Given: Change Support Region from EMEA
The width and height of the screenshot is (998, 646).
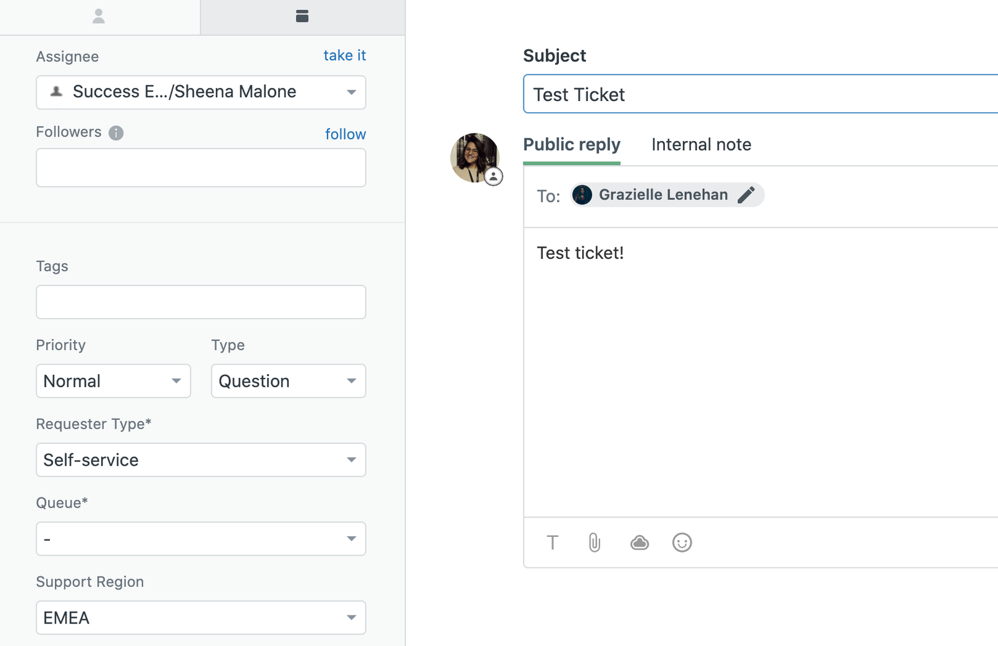Looking at the screenshot, I should [201, 617].
